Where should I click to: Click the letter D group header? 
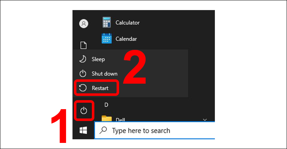(106, 105)
